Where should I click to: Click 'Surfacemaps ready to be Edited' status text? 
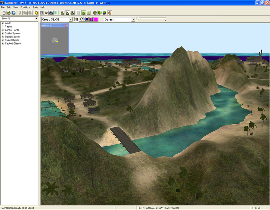coord(18,208)
